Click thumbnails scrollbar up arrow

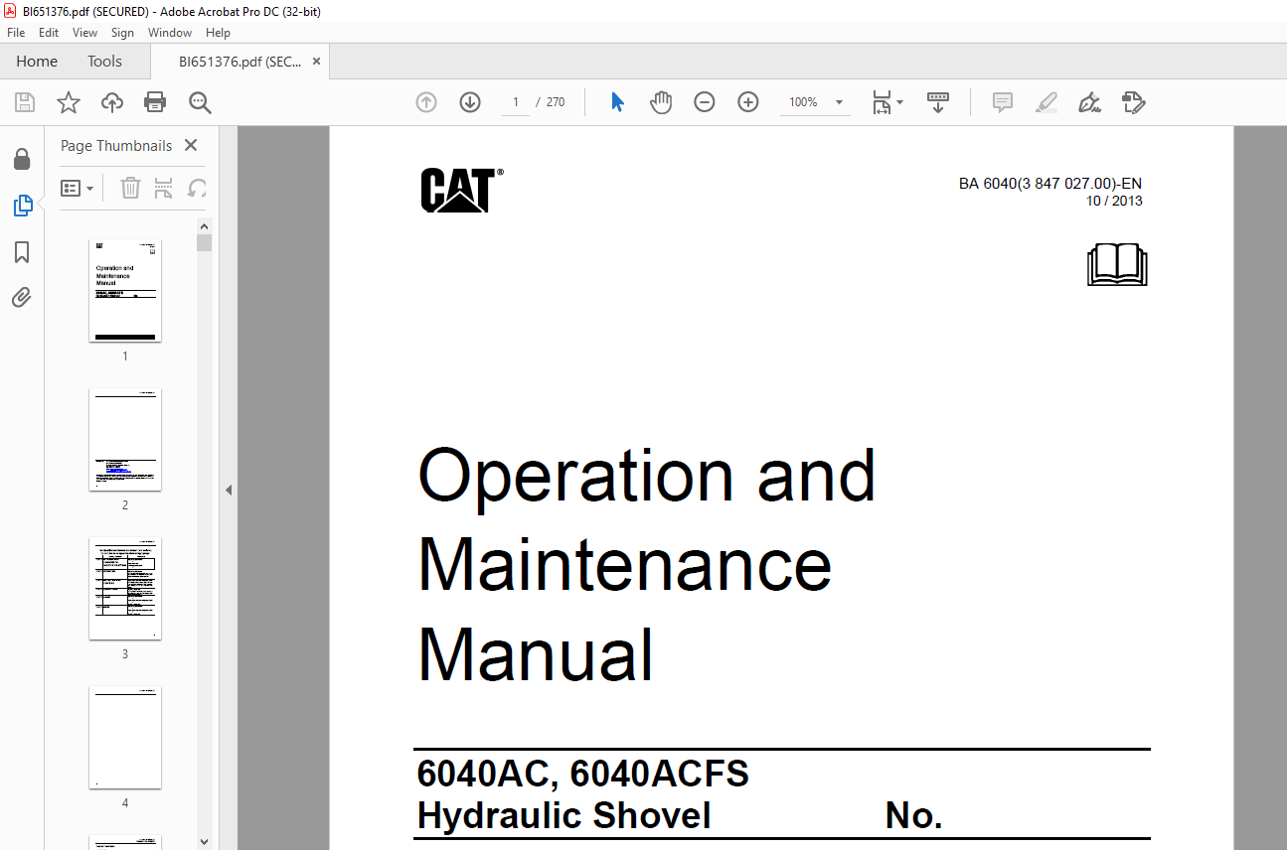(x=204, y=225)
